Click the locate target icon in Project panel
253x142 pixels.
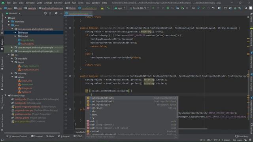pyautogui.click(x=45, y=13)
